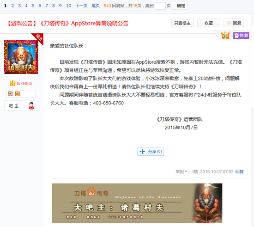Bookmark the thread with 收藏 button

209,23
